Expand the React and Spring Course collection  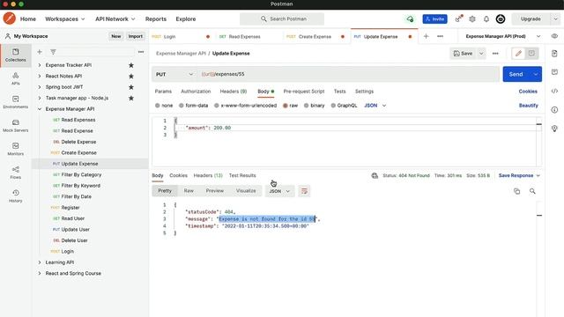[x=40, y=274]
